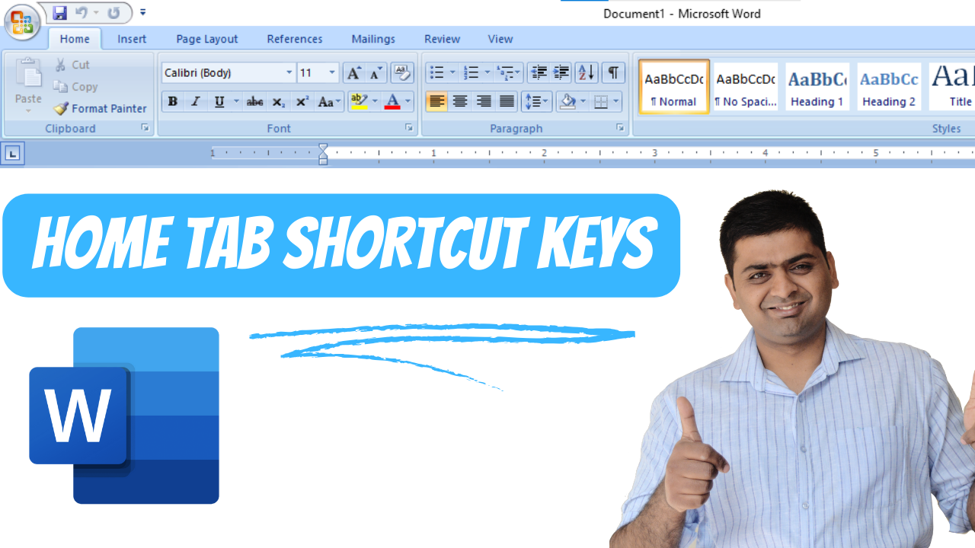
Task: Click the tab selector L button
Action: tap(13, 155)
